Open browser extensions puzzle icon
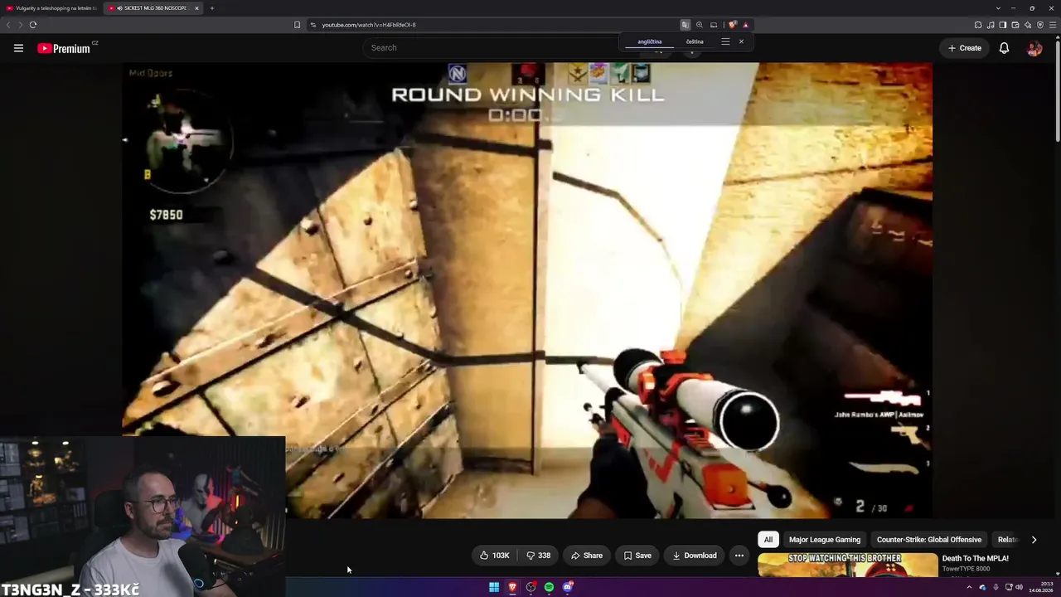Screen dimensions: 1061x597 tap(978, 25)
